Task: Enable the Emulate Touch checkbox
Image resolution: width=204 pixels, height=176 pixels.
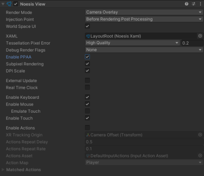Action: pos(87,111)
